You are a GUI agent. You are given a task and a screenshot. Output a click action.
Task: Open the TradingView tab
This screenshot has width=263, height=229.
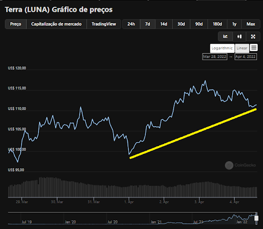pos(104,24)
